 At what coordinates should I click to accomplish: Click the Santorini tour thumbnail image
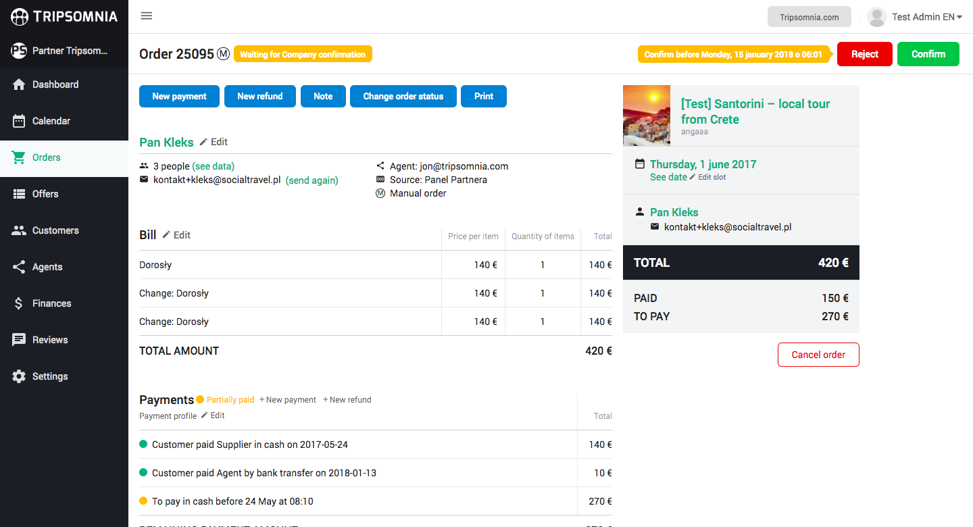point(647,116)
